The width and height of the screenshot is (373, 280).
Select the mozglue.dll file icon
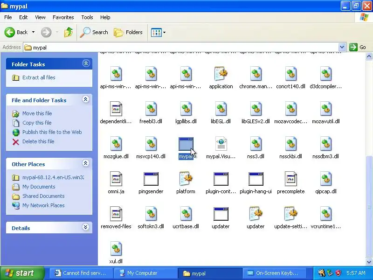click(x=116, y=144)
